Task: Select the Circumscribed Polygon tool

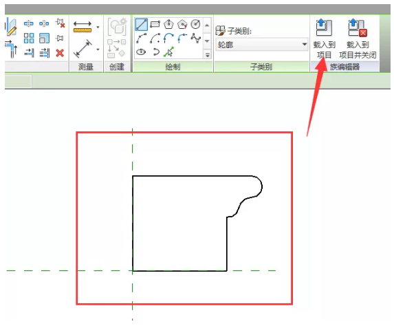Action: tap(182, 24)
